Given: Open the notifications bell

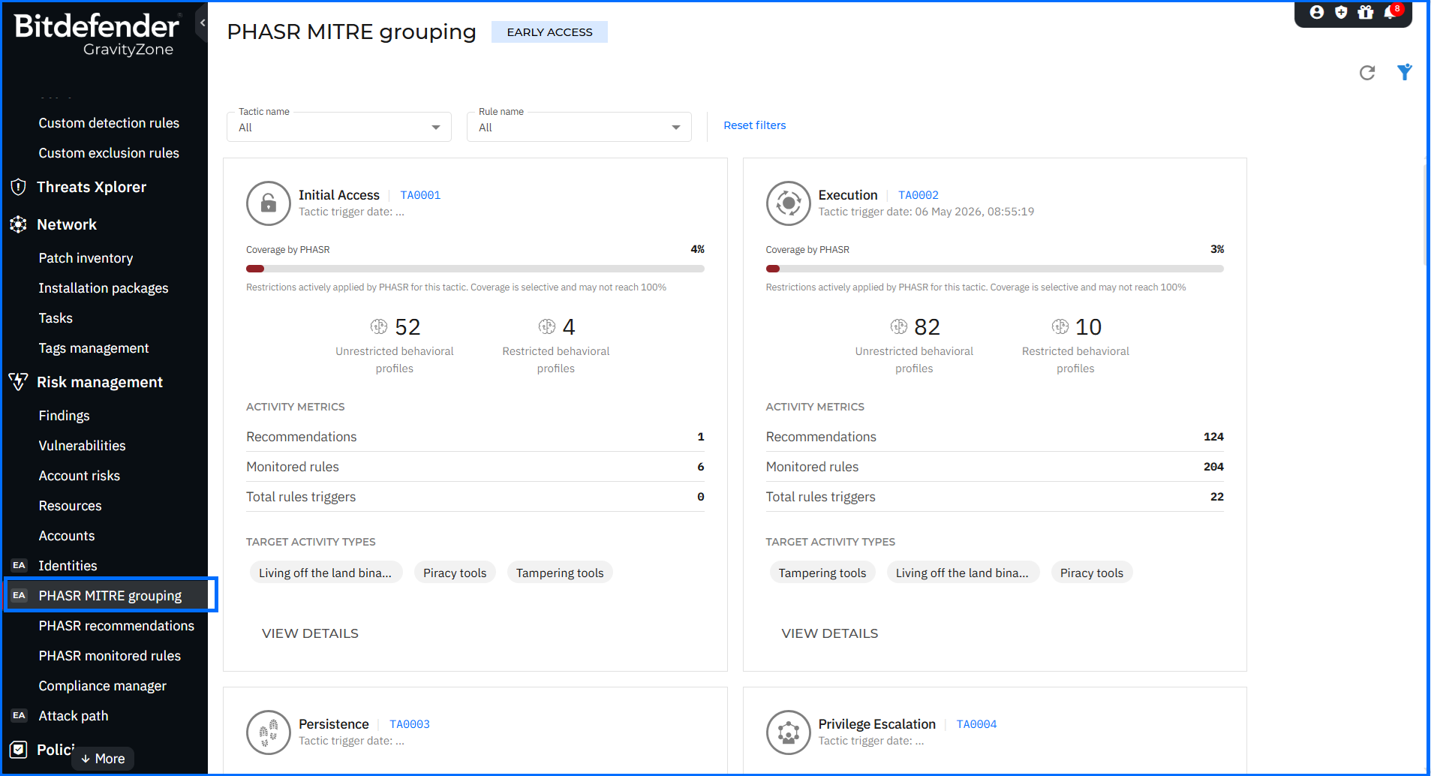Looking at the screenshot, I should click(x=1390, y=12).
